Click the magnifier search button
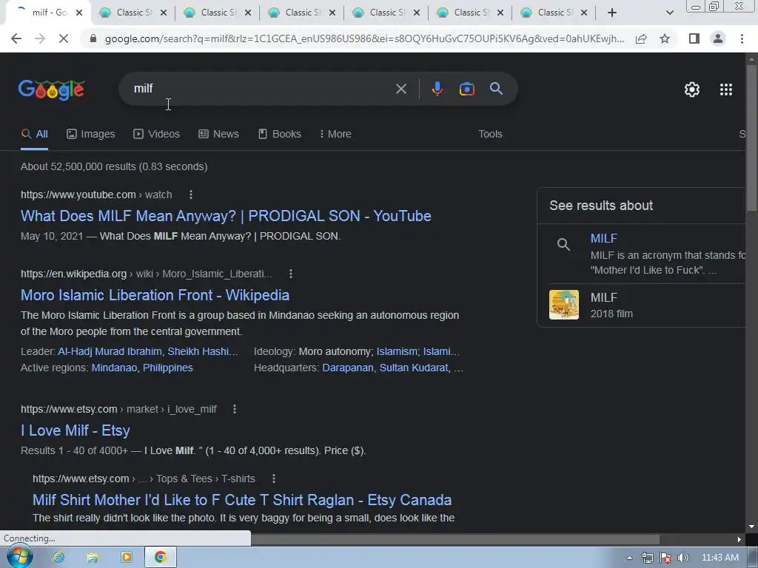Viewport: 758px width, 568px height. tap(496, 89)
